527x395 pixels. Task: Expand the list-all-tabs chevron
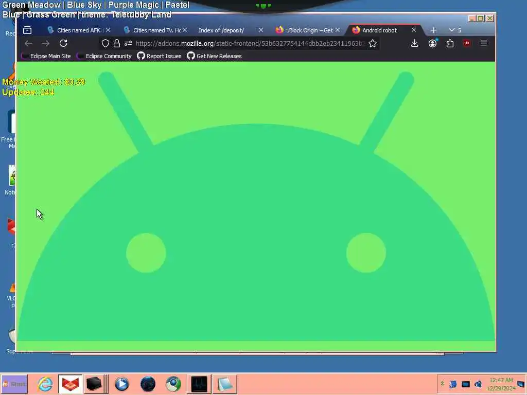452,30
